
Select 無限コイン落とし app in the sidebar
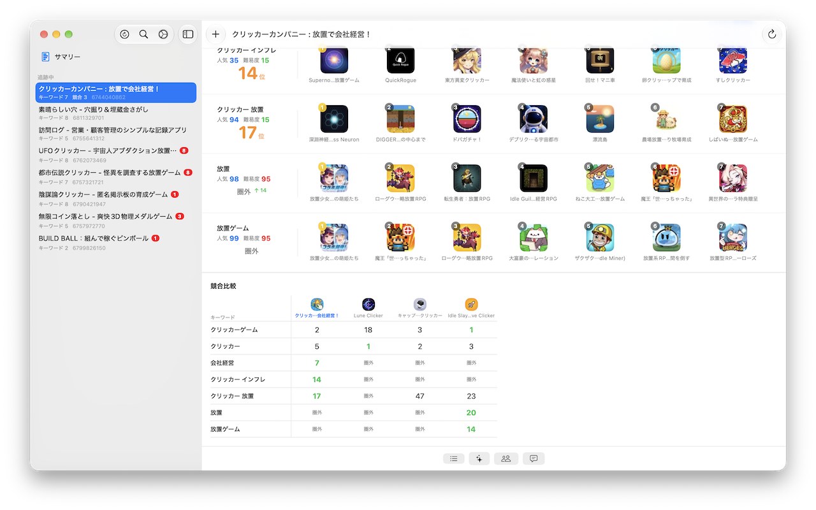(x=116, y=219)
